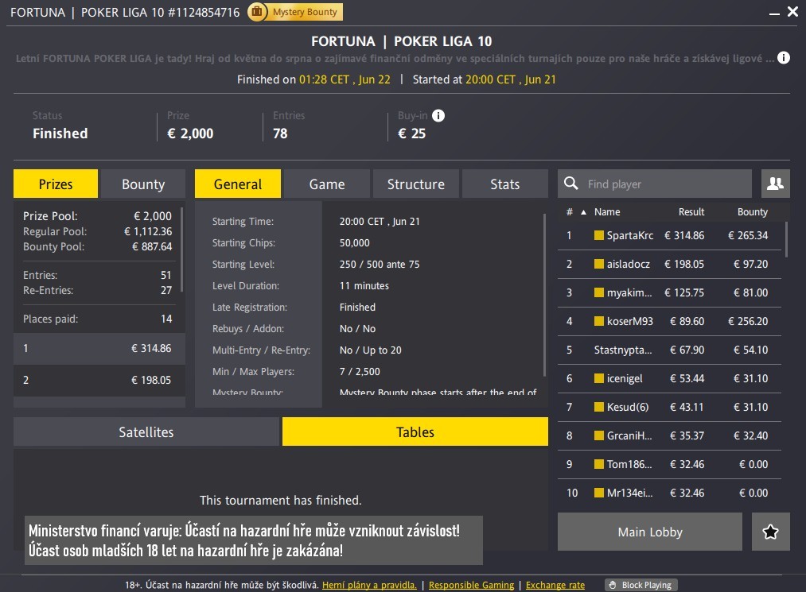
Task: Select the Stats tab
Action: click(504, 184)
